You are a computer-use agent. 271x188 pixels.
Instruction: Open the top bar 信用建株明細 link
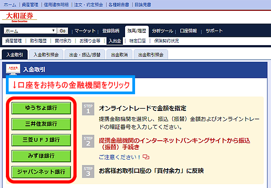(56, 5)
